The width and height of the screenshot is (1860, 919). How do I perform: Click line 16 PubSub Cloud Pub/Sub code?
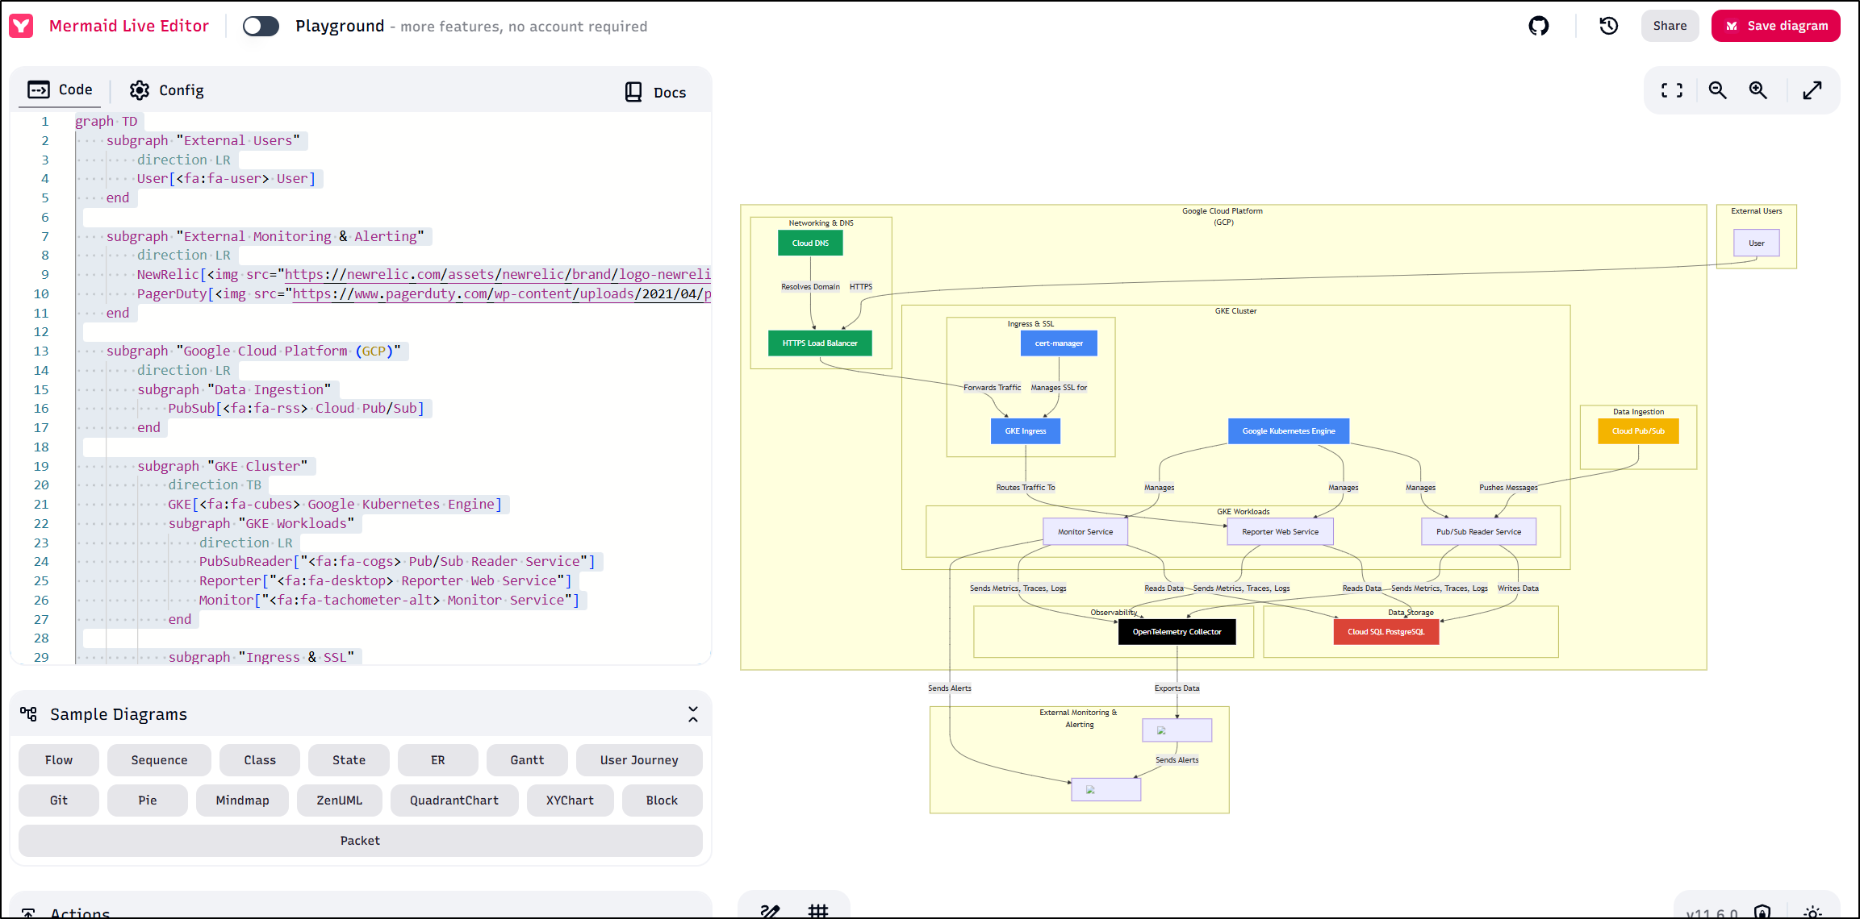296,408
